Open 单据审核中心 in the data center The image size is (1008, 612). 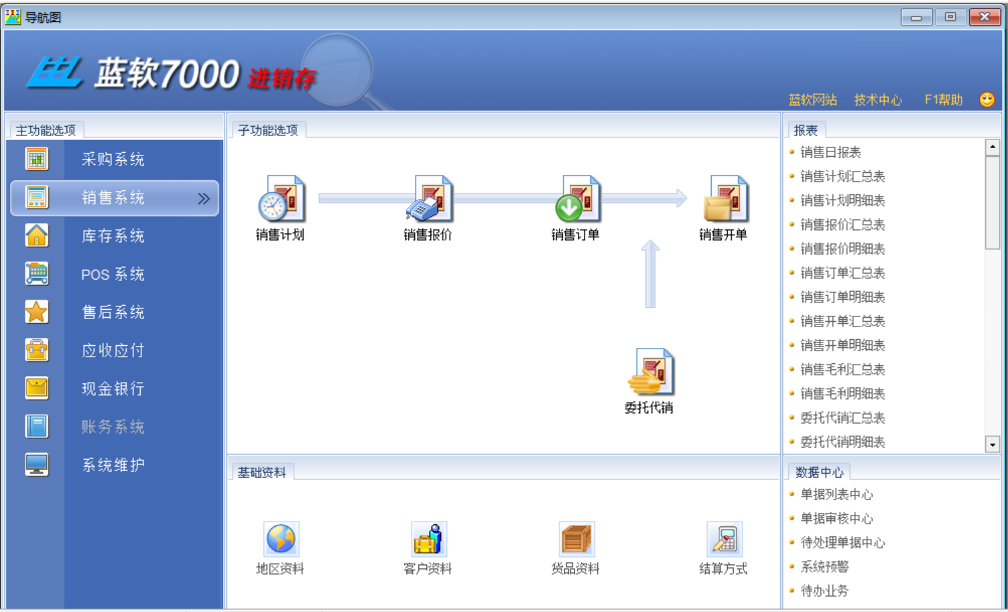pos(836,519)
